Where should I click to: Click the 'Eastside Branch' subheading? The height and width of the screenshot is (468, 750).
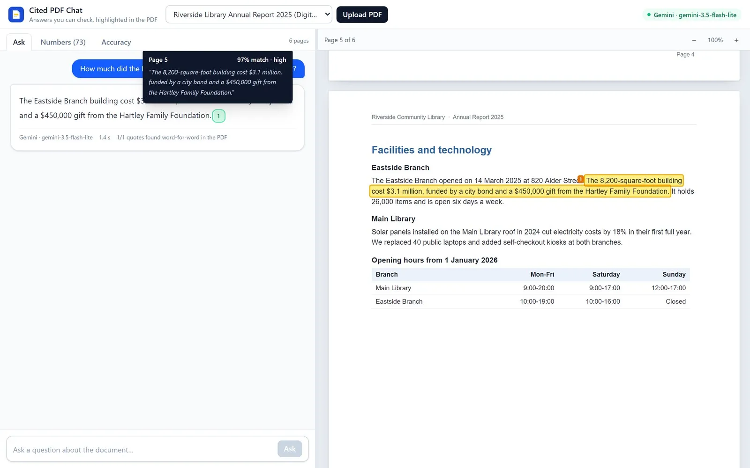click(x=400, y=168)
